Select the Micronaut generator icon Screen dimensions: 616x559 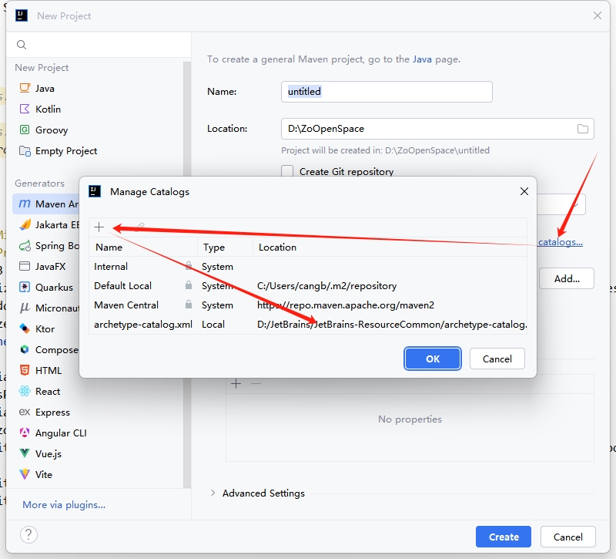(x=25, y=308)
